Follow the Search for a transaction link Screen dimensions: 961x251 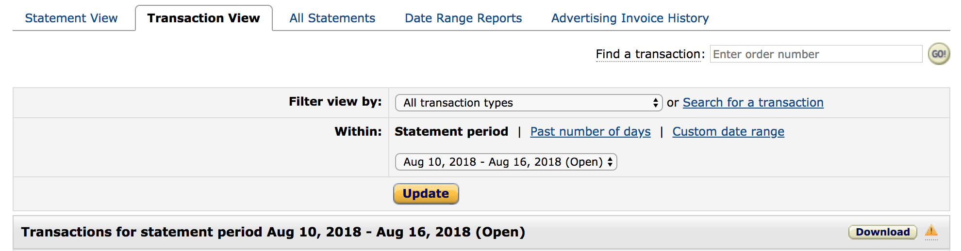click(753, 103)
